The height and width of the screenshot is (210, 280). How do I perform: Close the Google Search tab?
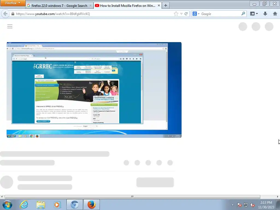[x=90, y=5]
